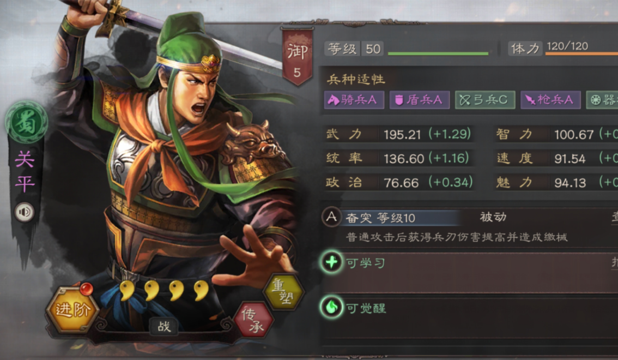This screenshot has height=360, width=618.
Task: Choose the 枪兵A spearman aptitude tag
Action: (x=550, y=100)
